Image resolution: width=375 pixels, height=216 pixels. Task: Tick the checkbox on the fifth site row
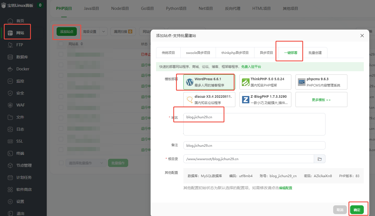pos(61,97)
